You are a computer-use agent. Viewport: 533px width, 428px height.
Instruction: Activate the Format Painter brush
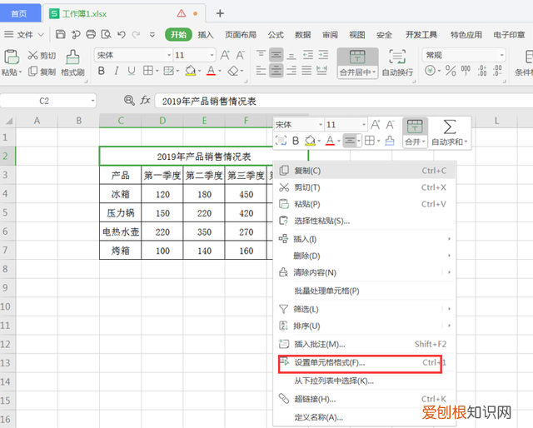[72, 57]
